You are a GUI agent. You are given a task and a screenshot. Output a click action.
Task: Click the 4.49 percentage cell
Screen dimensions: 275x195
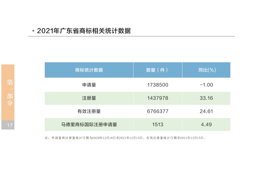pyautogui.click(x=206, y=124)
